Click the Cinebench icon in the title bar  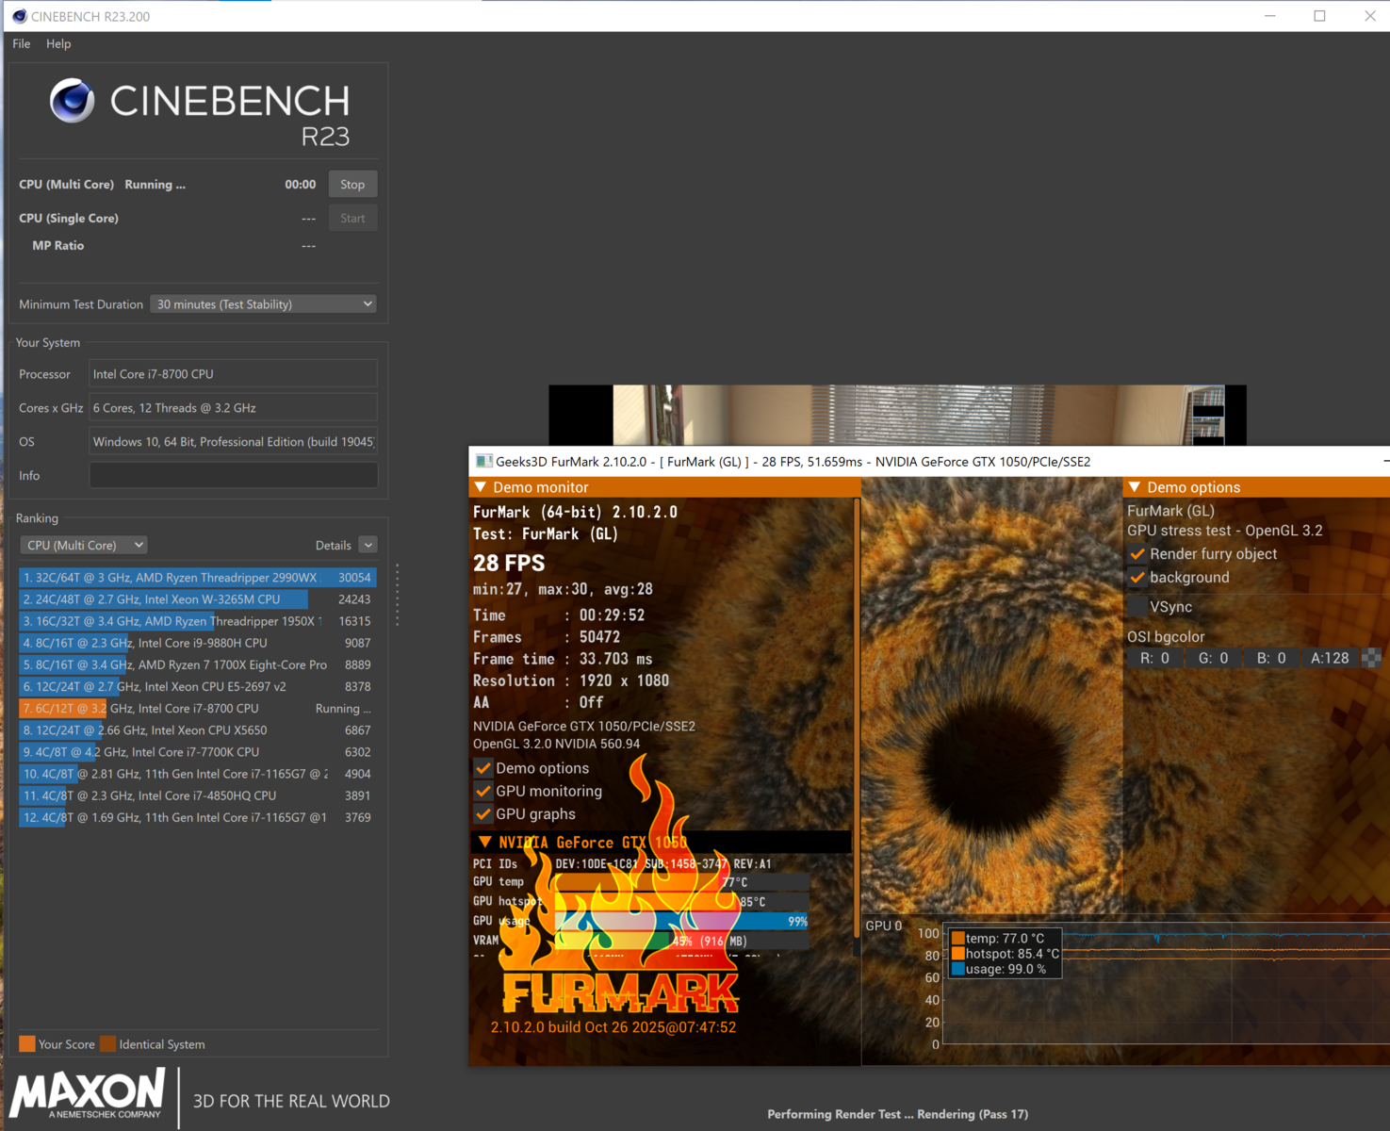[x=19, y=16]
